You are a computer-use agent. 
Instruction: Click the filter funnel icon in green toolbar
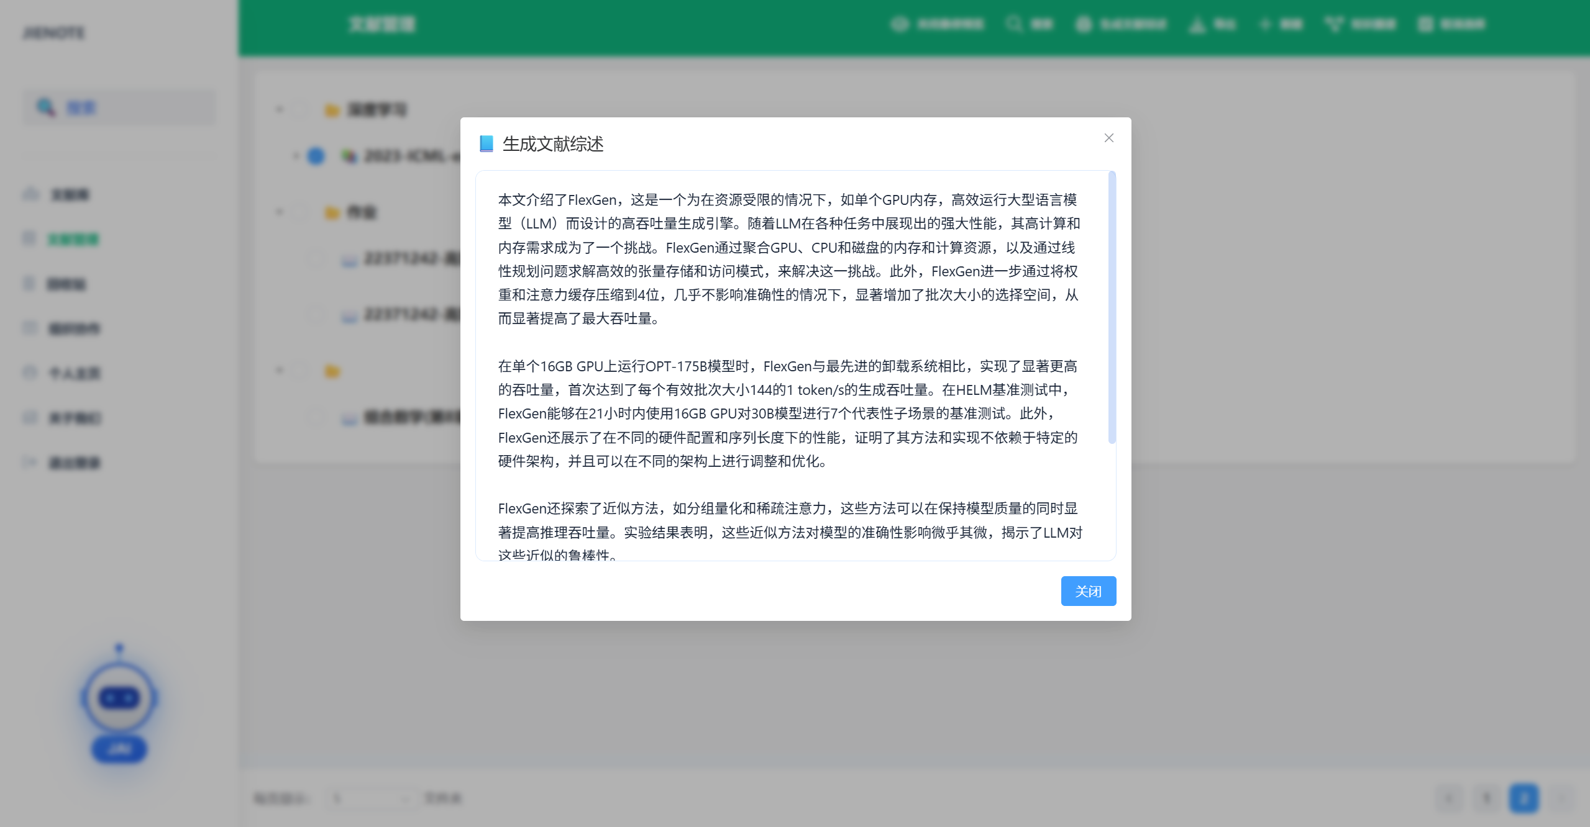pyautogui.click(x=1333, y=24)
